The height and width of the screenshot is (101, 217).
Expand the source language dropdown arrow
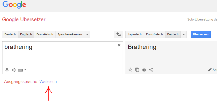tap(87, 34)
